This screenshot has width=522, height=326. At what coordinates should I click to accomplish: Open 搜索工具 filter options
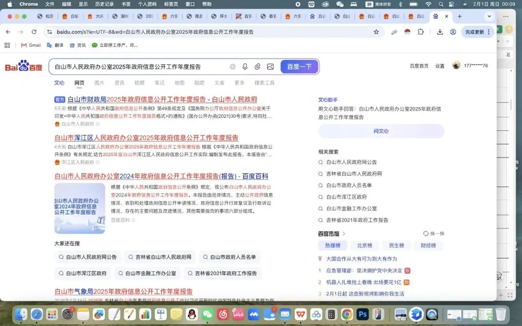(x=264, y=83)
